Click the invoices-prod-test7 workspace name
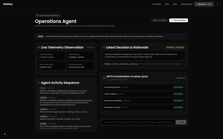This screenshot has width=223, height=139. [x=77, y=67]
